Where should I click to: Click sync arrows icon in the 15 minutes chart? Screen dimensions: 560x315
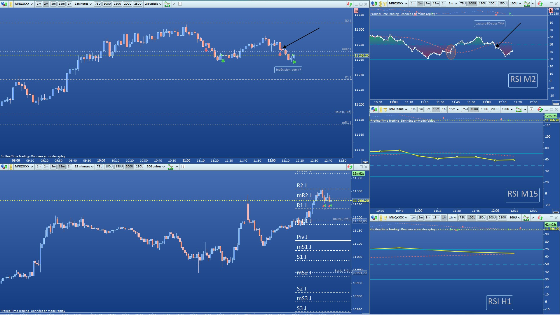pyautogui.click(x=349, y=167)
